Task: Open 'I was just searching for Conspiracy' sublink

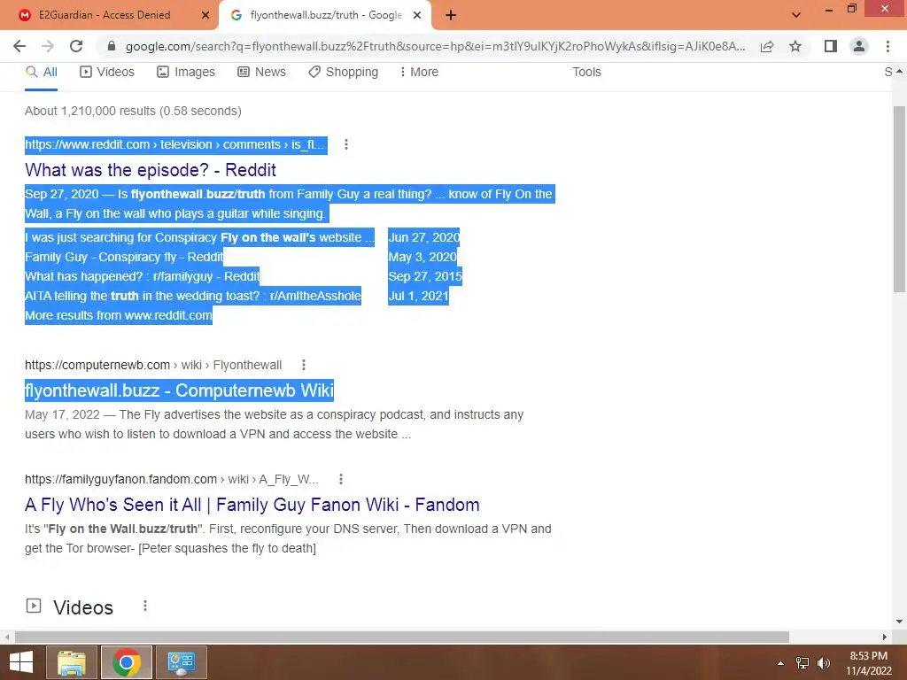Action: pyautogui.click(x=199, y=237)
